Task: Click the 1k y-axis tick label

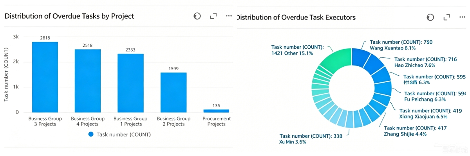Action: pyautogui.click(x=16, y=87)
